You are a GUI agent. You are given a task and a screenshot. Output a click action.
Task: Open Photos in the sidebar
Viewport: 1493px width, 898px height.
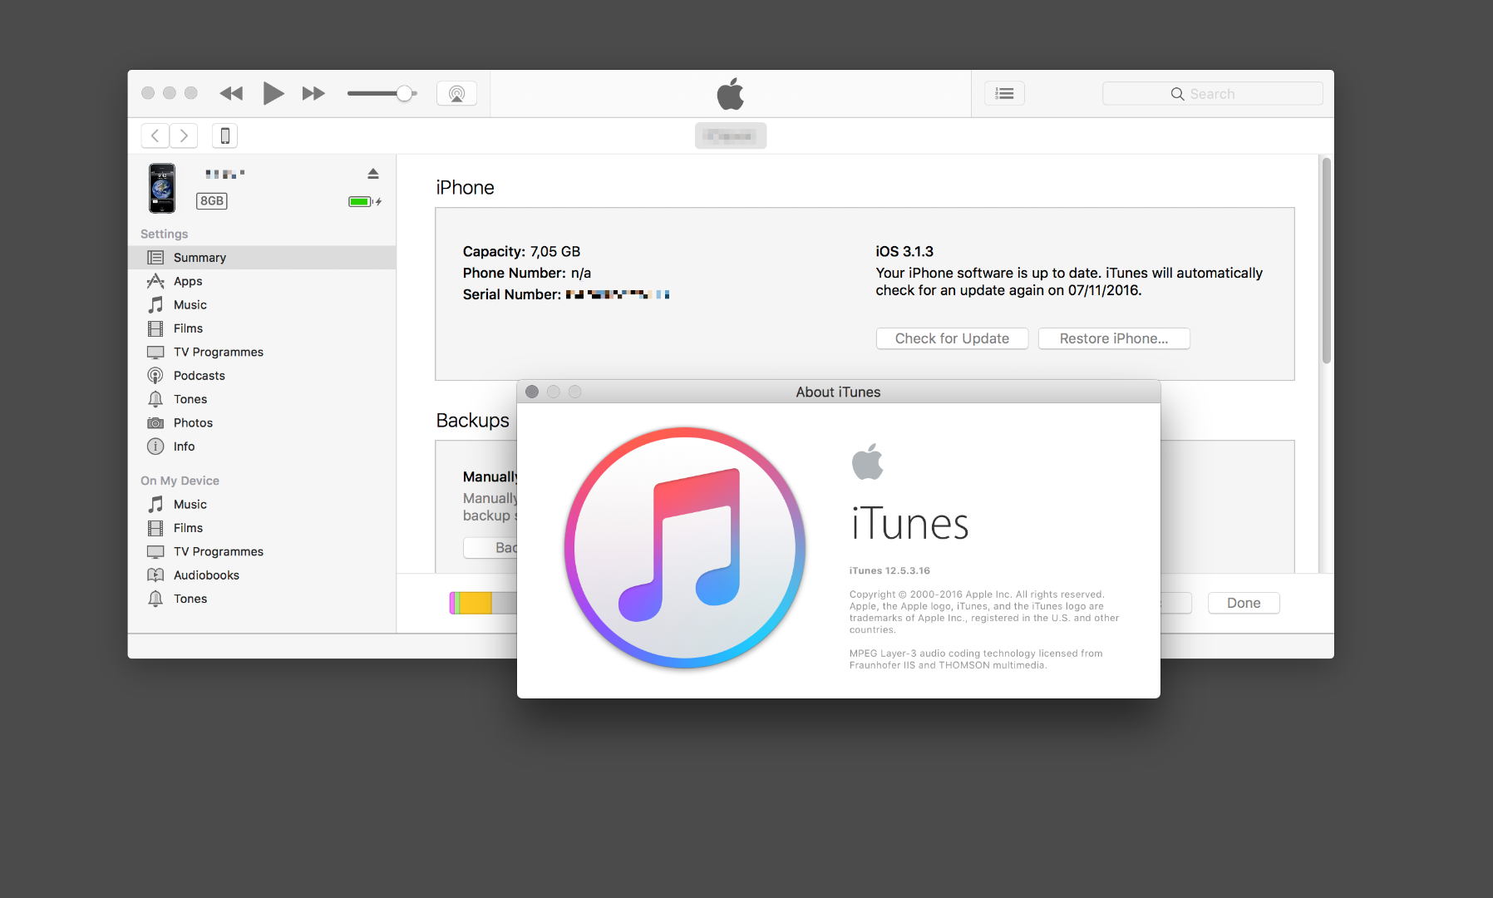click(262, 422)
